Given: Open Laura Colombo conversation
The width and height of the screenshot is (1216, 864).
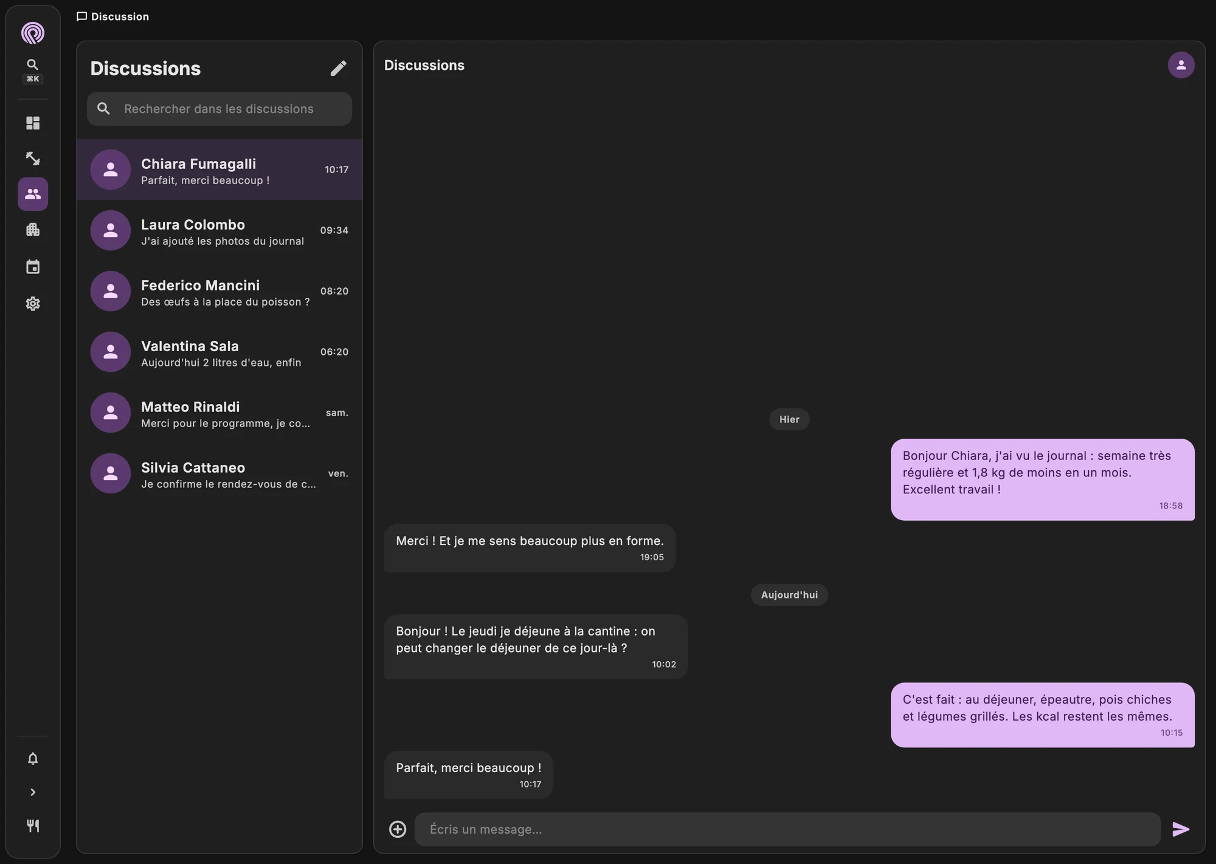Looking at the screenshot, I should (x=219, y=230).
